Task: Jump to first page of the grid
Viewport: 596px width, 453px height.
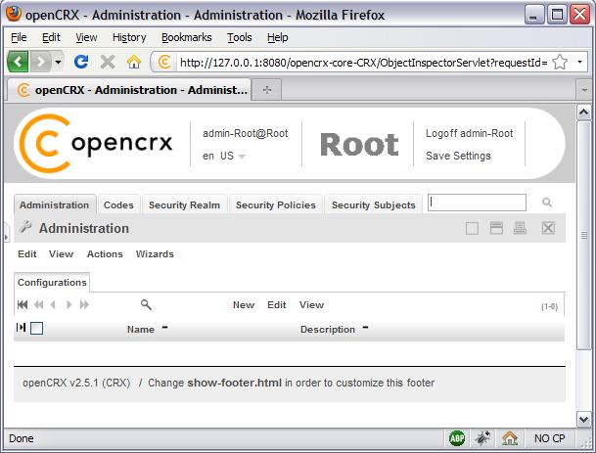Action: tap(23, 305)
